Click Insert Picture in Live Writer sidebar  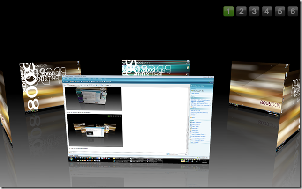(x=196, y=124)
